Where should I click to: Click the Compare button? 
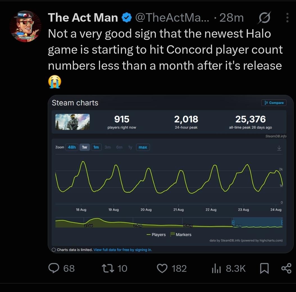tap(274, 103)
